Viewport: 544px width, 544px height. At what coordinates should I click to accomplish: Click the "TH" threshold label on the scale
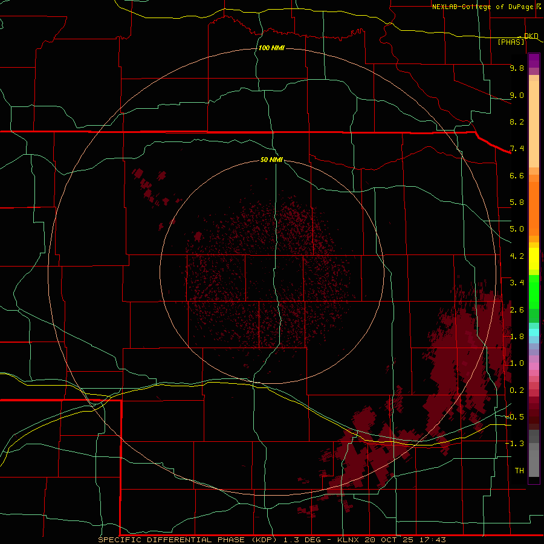coord(519,471)
